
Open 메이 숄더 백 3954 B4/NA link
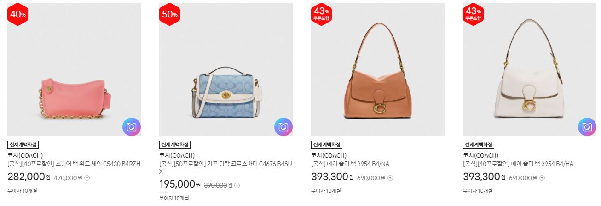click(x=350, y=164)
